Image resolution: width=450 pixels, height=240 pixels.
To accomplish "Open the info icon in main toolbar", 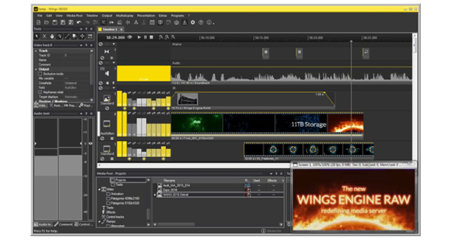I will coord(209,22).
